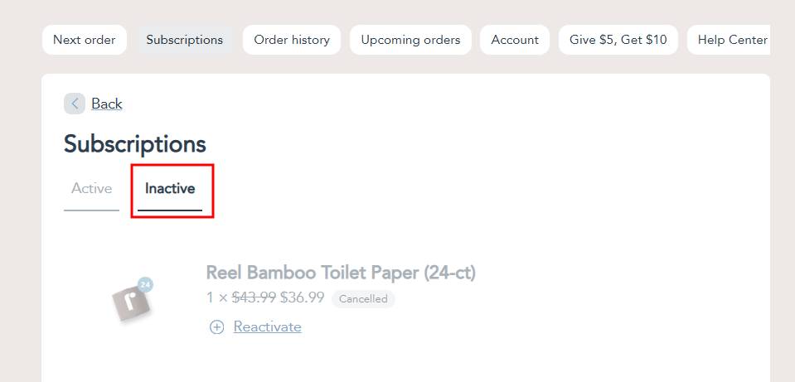
Task: Open the Account section
Action: point(515,40)
